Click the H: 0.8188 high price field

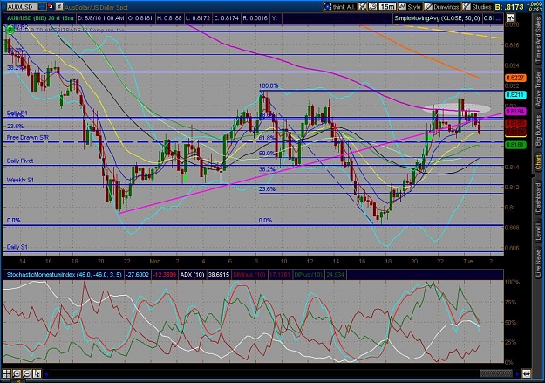tap(169, 18)
